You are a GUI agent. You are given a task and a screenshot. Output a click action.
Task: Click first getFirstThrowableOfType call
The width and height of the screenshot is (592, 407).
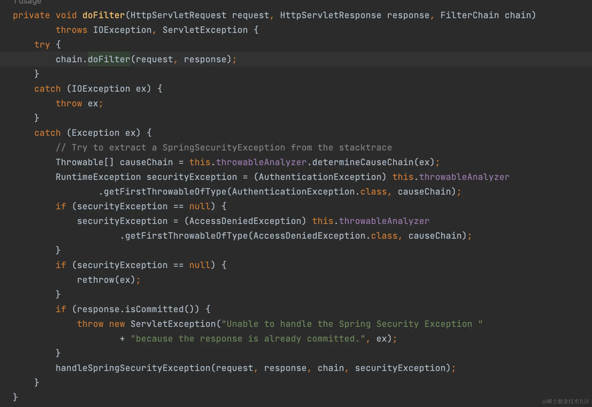click(165, 192)
